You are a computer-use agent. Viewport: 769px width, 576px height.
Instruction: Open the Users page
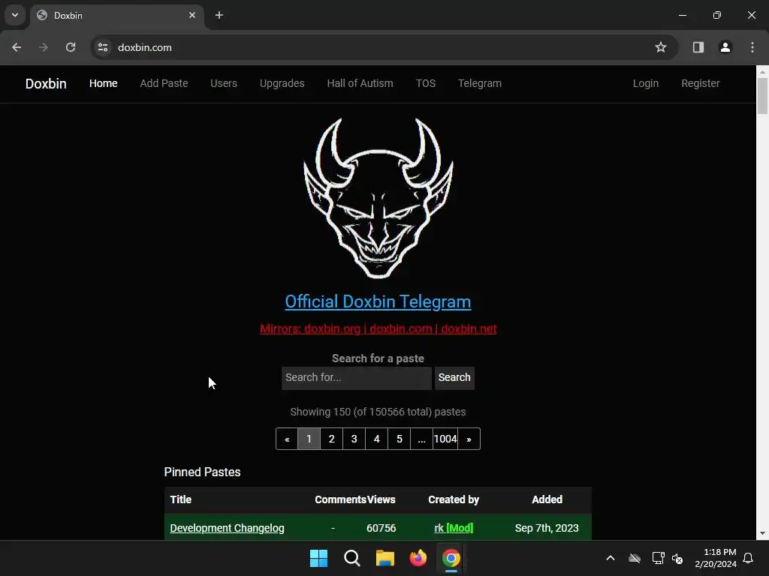[224, 83]
